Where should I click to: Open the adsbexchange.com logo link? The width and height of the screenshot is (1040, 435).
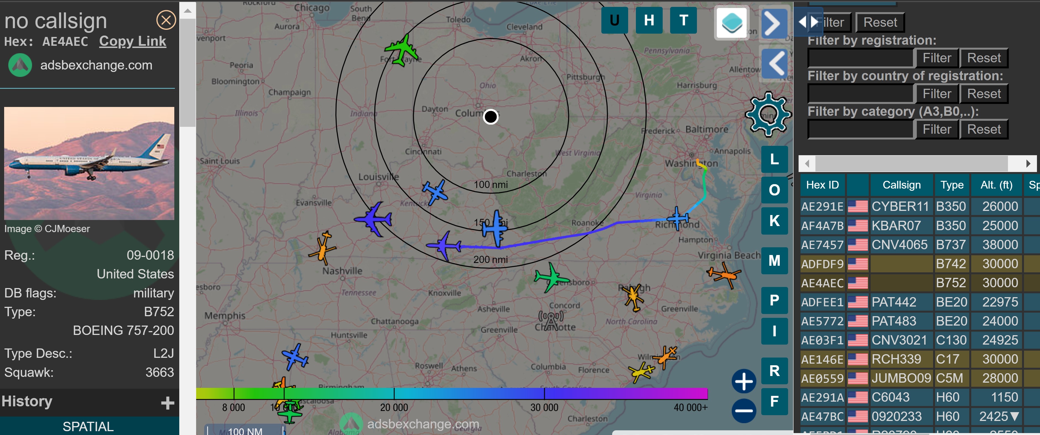pyautogui.click(x=80, y=65)
